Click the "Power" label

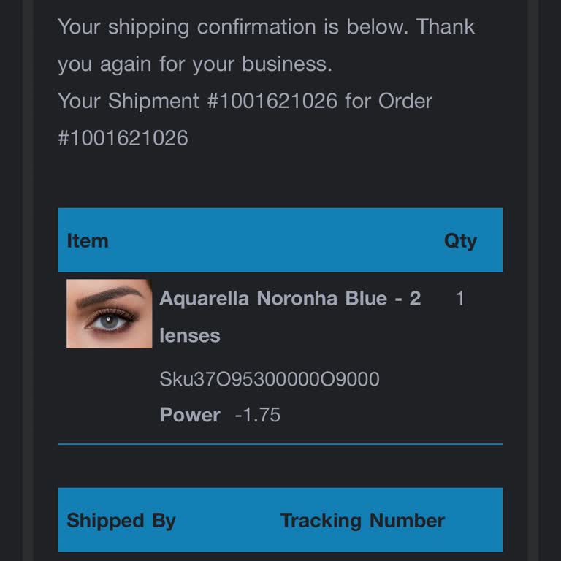point(190,415)
